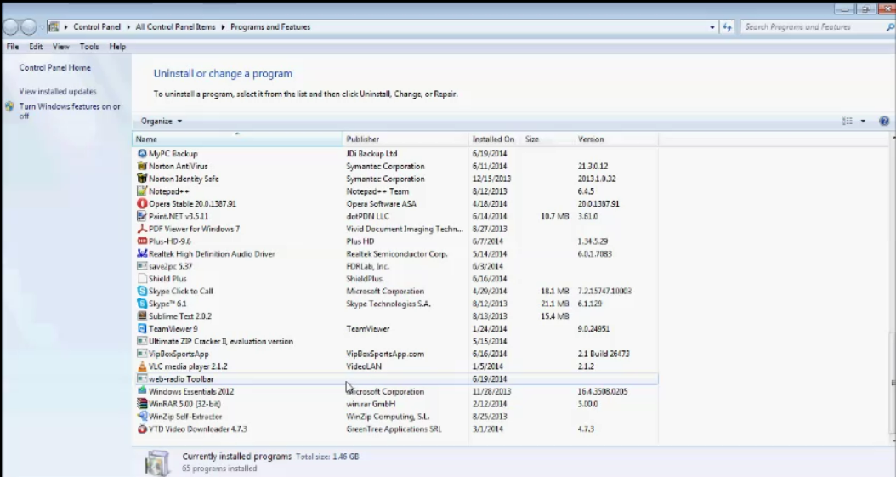Sort by the Name column header
This screenshot has width=896, height=477.
237,139
